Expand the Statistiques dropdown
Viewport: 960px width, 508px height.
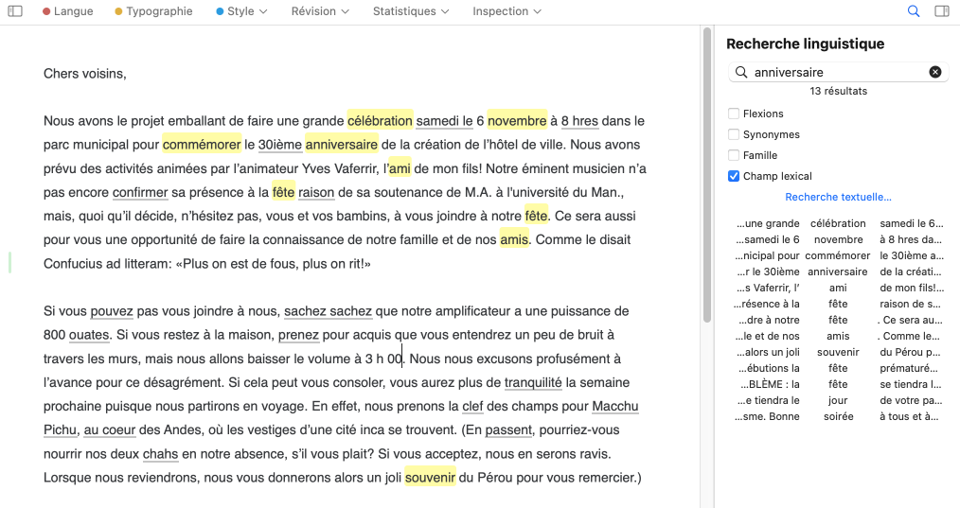coord(410,11)
